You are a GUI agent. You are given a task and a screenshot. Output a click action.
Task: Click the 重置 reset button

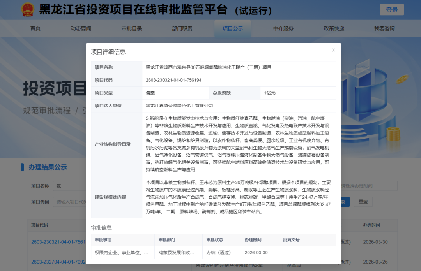click(x=363, y=202)
